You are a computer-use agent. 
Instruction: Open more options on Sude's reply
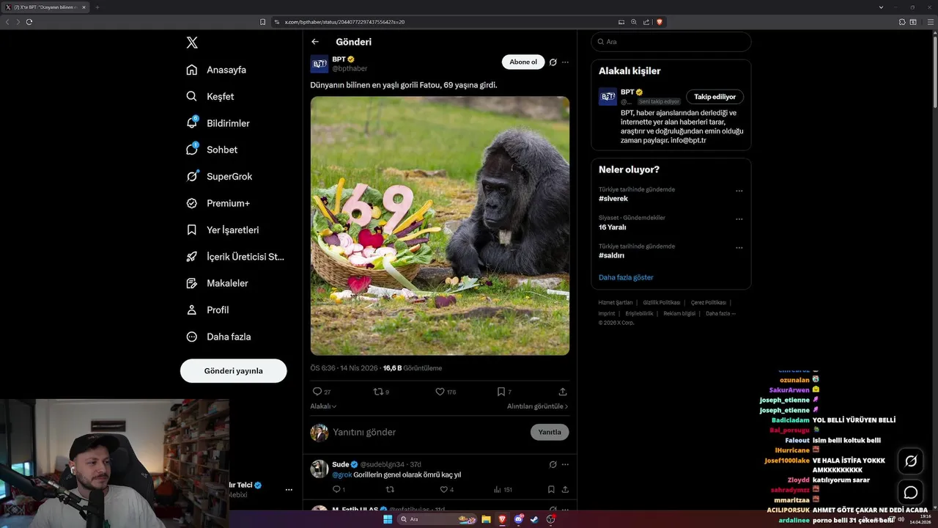coord(565,464)
